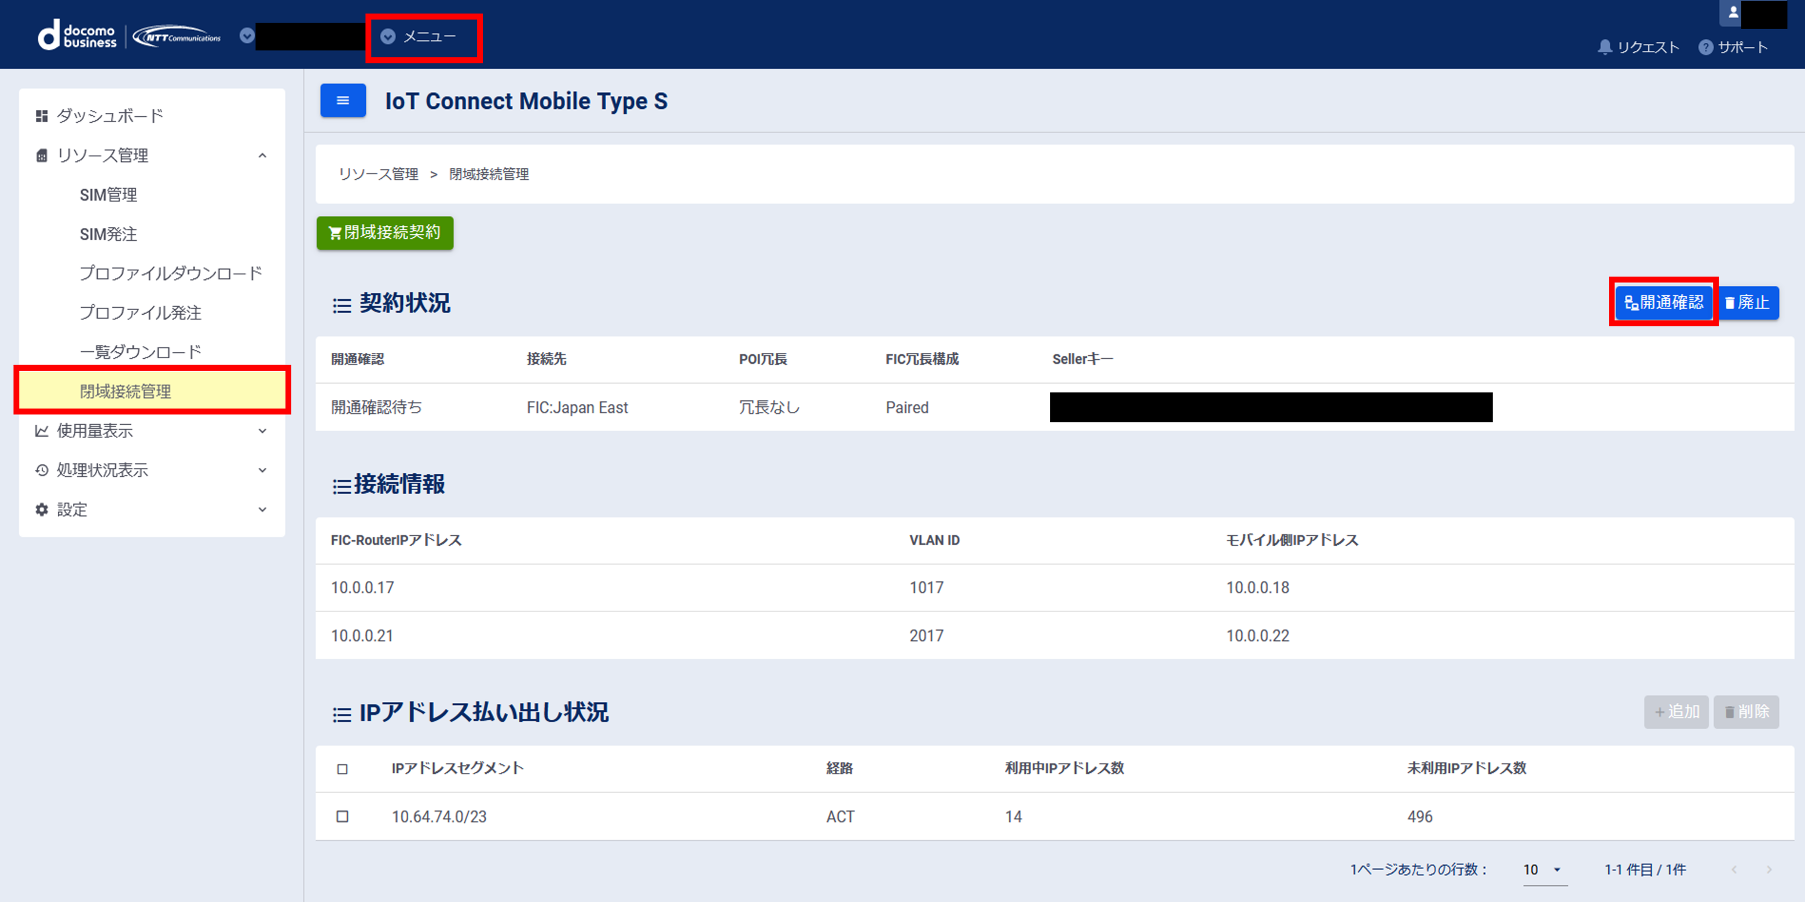The height and width of the screenshot is (902, 1805).
Task: Click VLAN ID 1017
Action: click(926, 588)
